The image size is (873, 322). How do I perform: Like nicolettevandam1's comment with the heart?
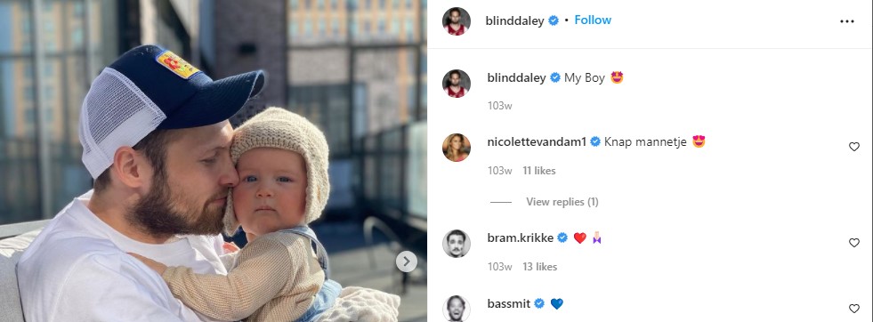click(x=854, y=147)
